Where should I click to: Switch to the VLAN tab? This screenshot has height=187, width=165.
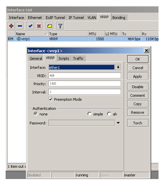(x=92, y=18)
